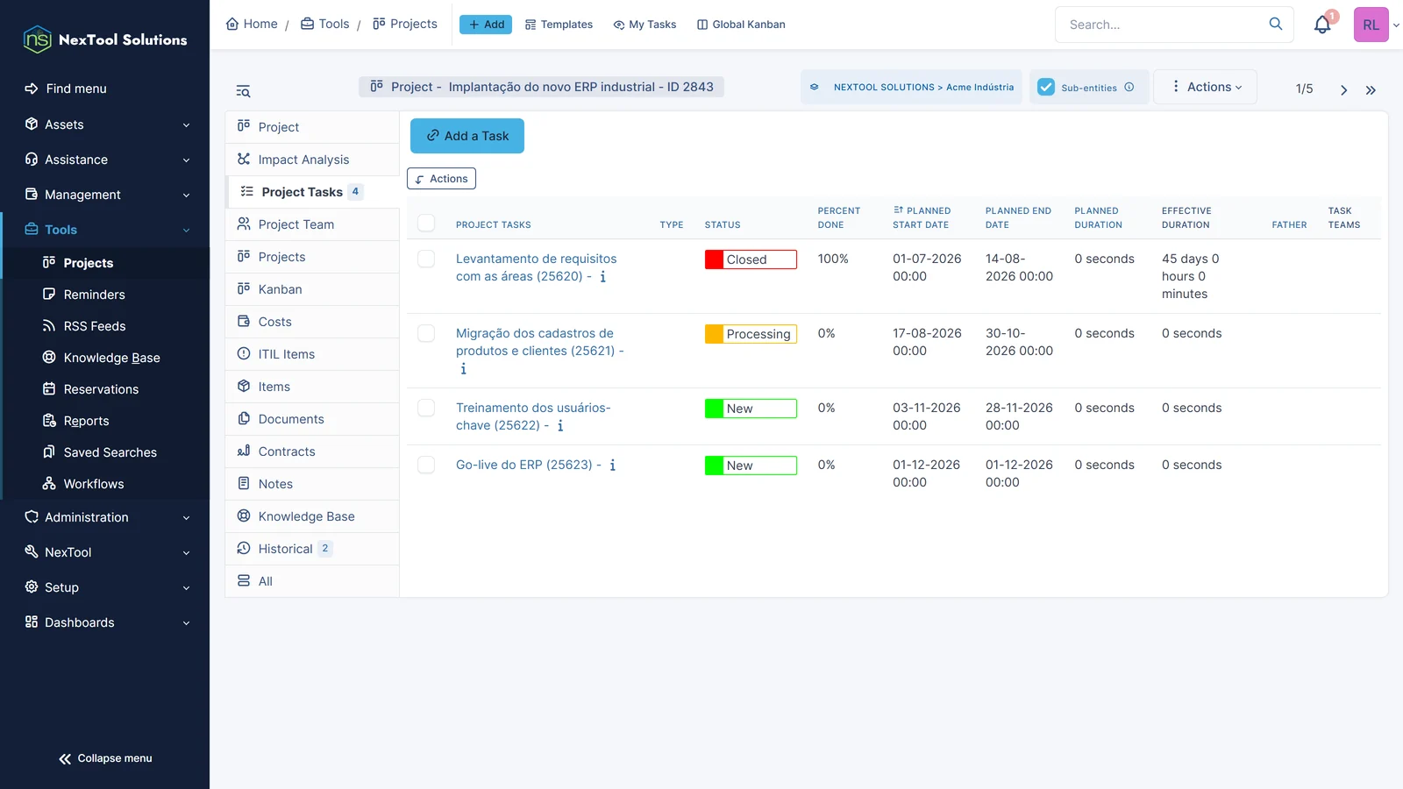
Task: Collapse menu with double chevron
Action: point(105,758)
